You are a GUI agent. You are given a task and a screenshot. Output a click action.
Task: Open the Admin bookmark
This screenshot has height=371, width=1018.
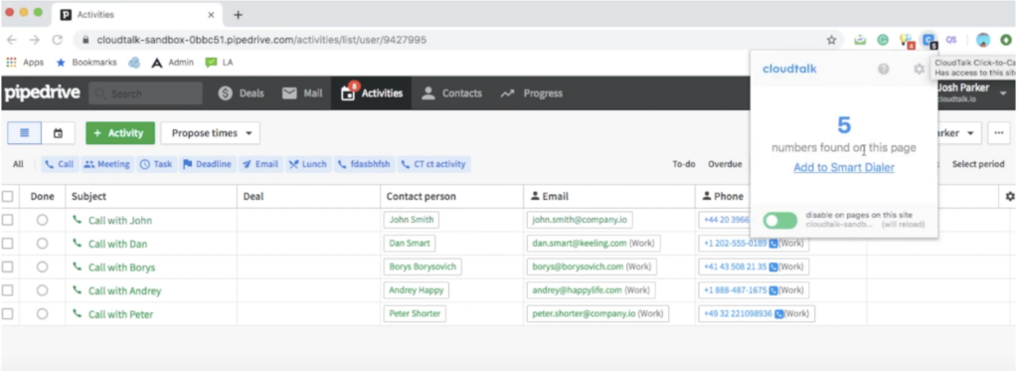pyautogui.click(x=173, y=63)
